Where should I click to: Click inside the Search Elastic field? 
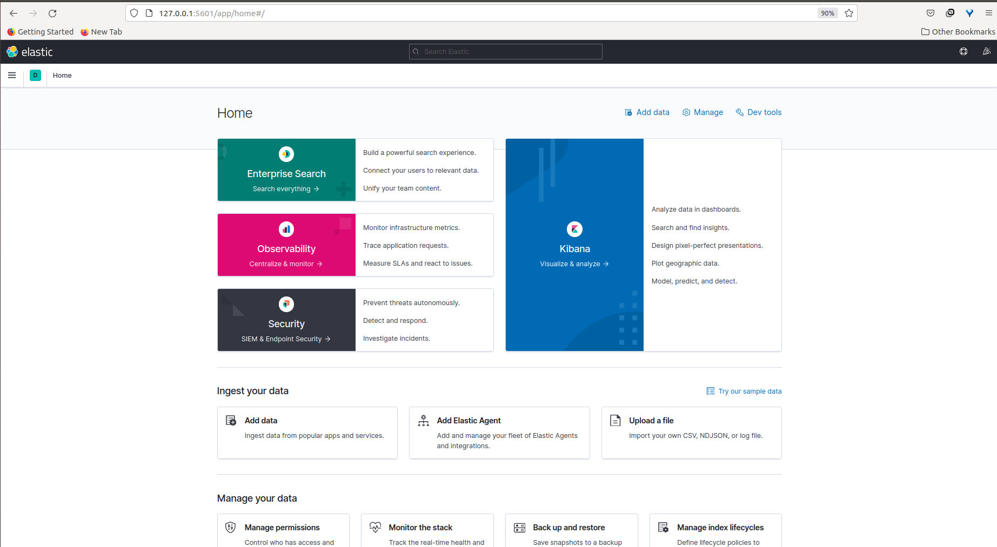[506, 51]
